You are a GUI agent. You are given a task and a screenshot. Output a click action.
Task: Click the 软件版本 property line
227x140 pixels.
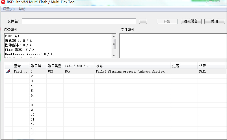click(18, 45)
